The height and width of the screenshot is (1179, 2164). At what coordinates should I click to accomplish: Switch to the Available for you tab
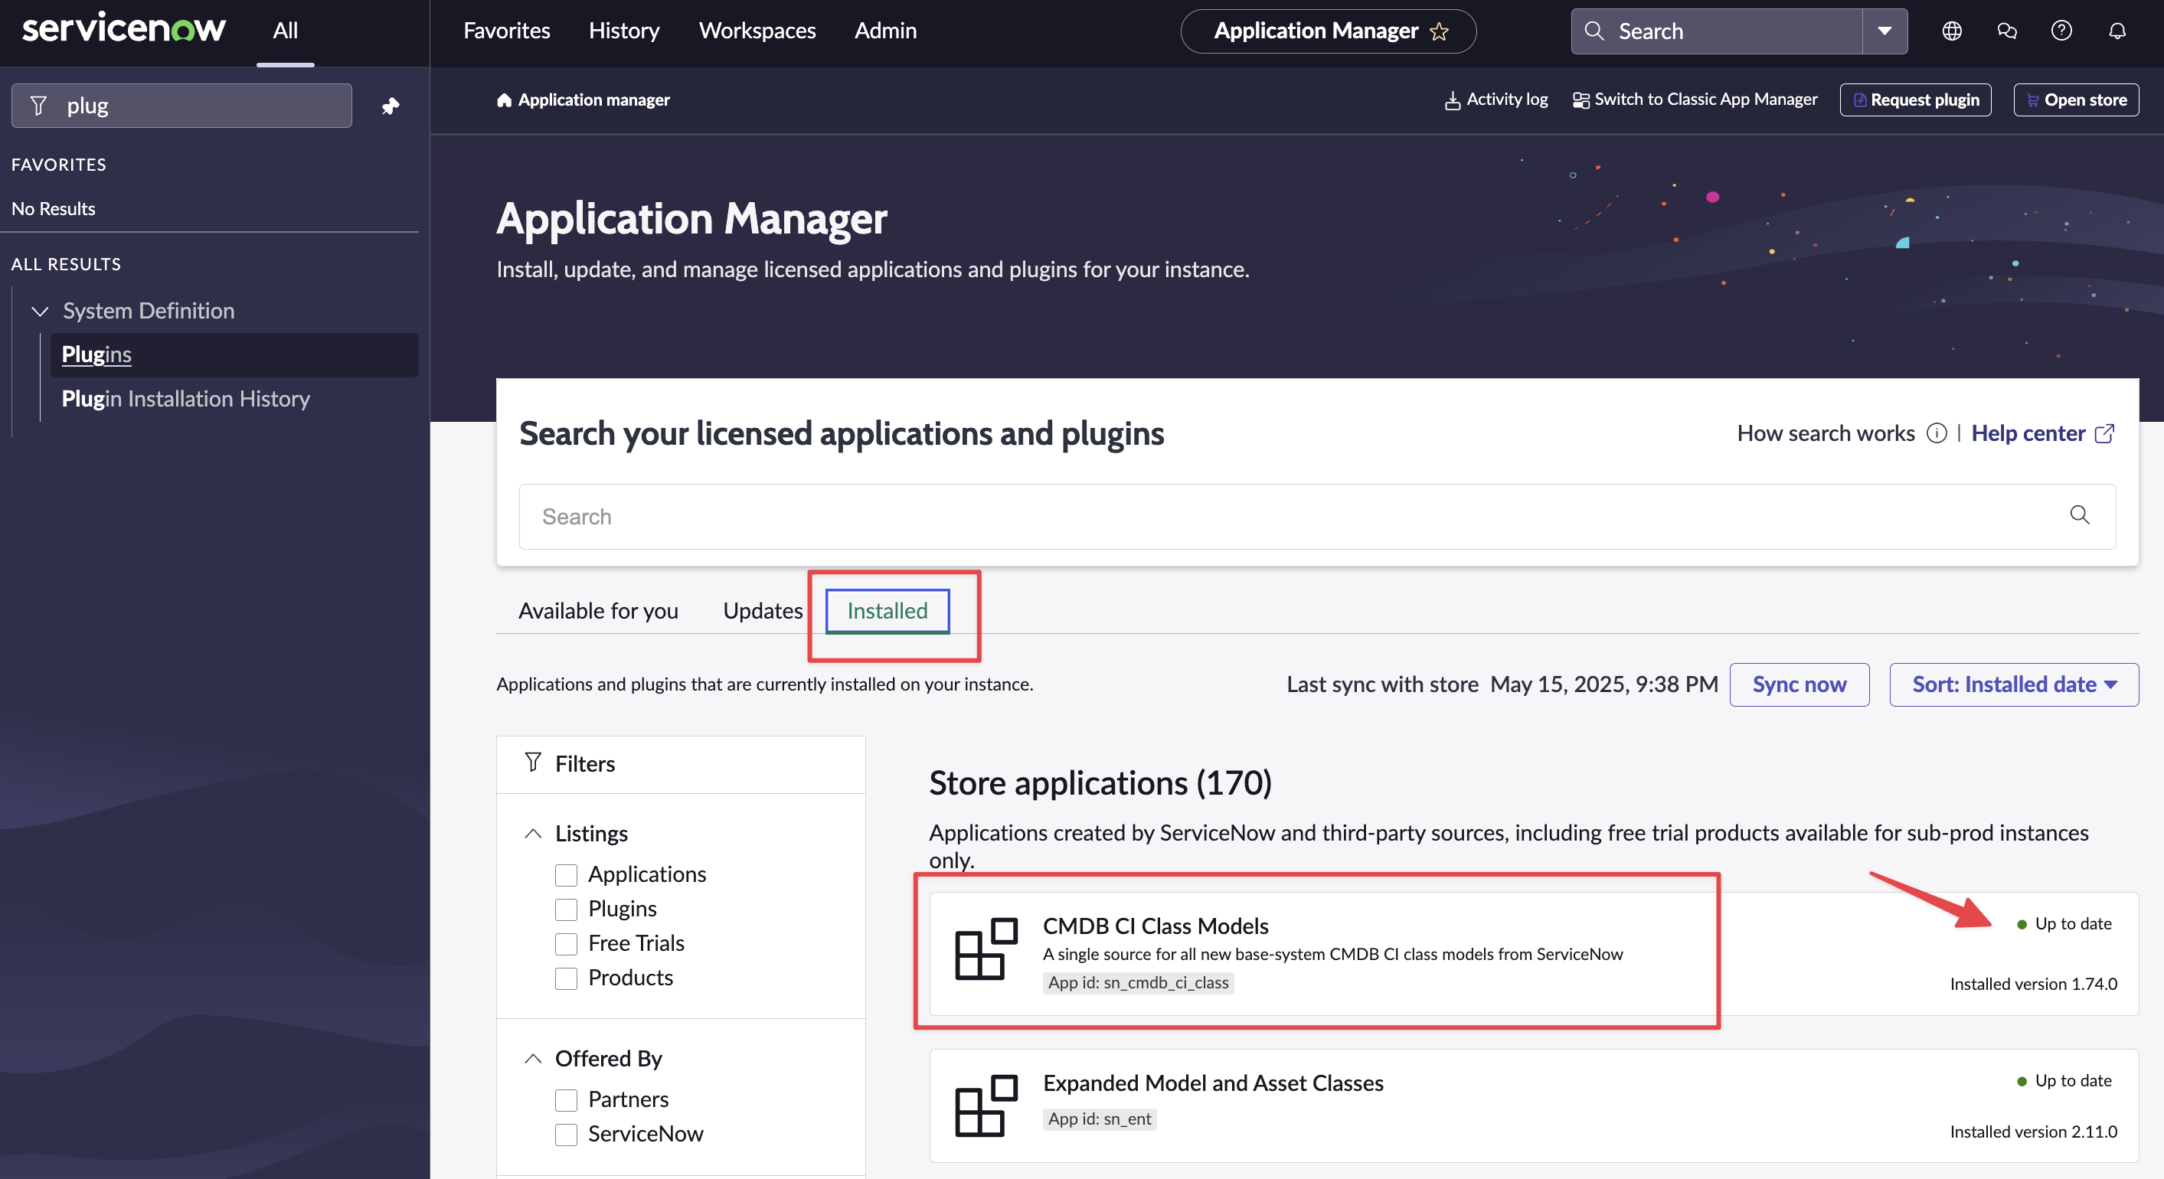[598, 610]
